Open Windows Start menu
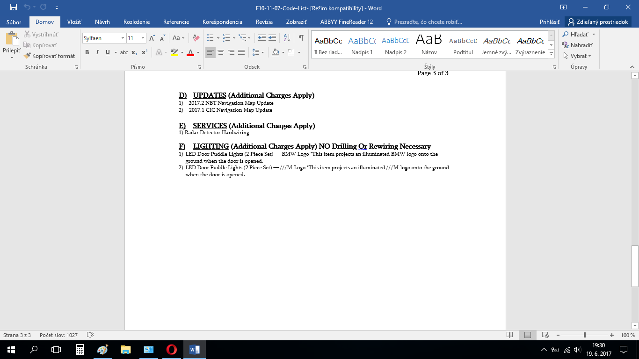The image size is (639, 359). click(x=11, y=349)
